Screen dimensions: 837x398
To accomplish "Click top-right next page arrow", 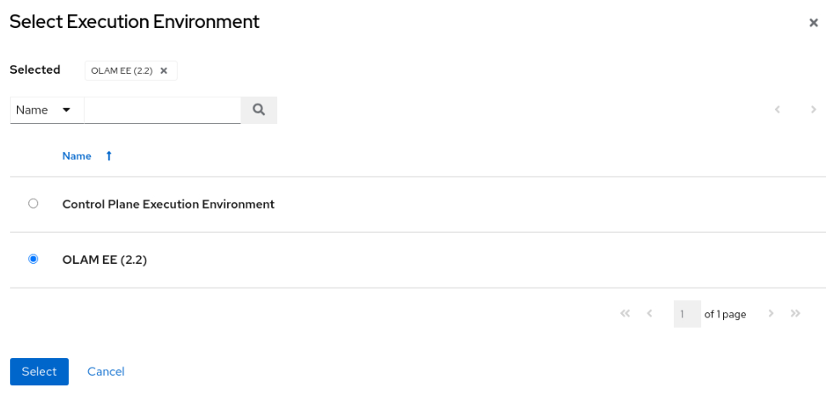I will tap(813, 109).
